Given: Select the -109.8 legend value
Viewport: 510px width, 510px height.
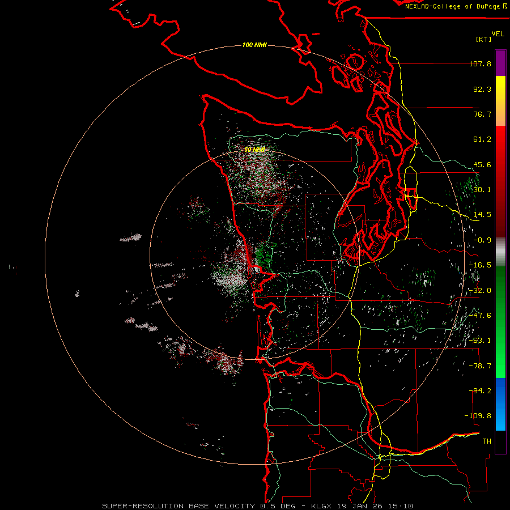Looking at the screenshot, I should tap(478, 416).
